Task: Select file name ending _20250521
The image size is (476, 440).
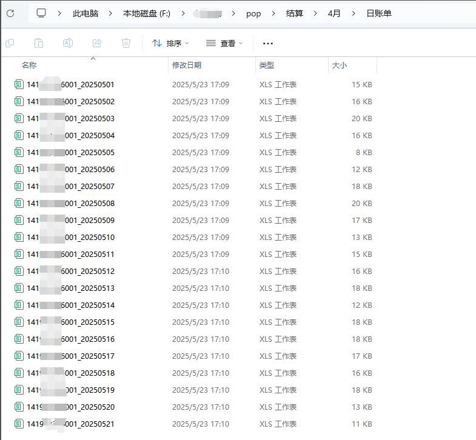Action: point(70,424)
